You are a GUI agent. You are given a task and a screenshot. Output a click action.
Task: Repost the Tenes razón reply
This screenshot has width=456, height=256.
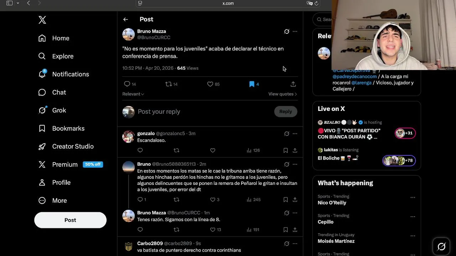tap(176, 230)
